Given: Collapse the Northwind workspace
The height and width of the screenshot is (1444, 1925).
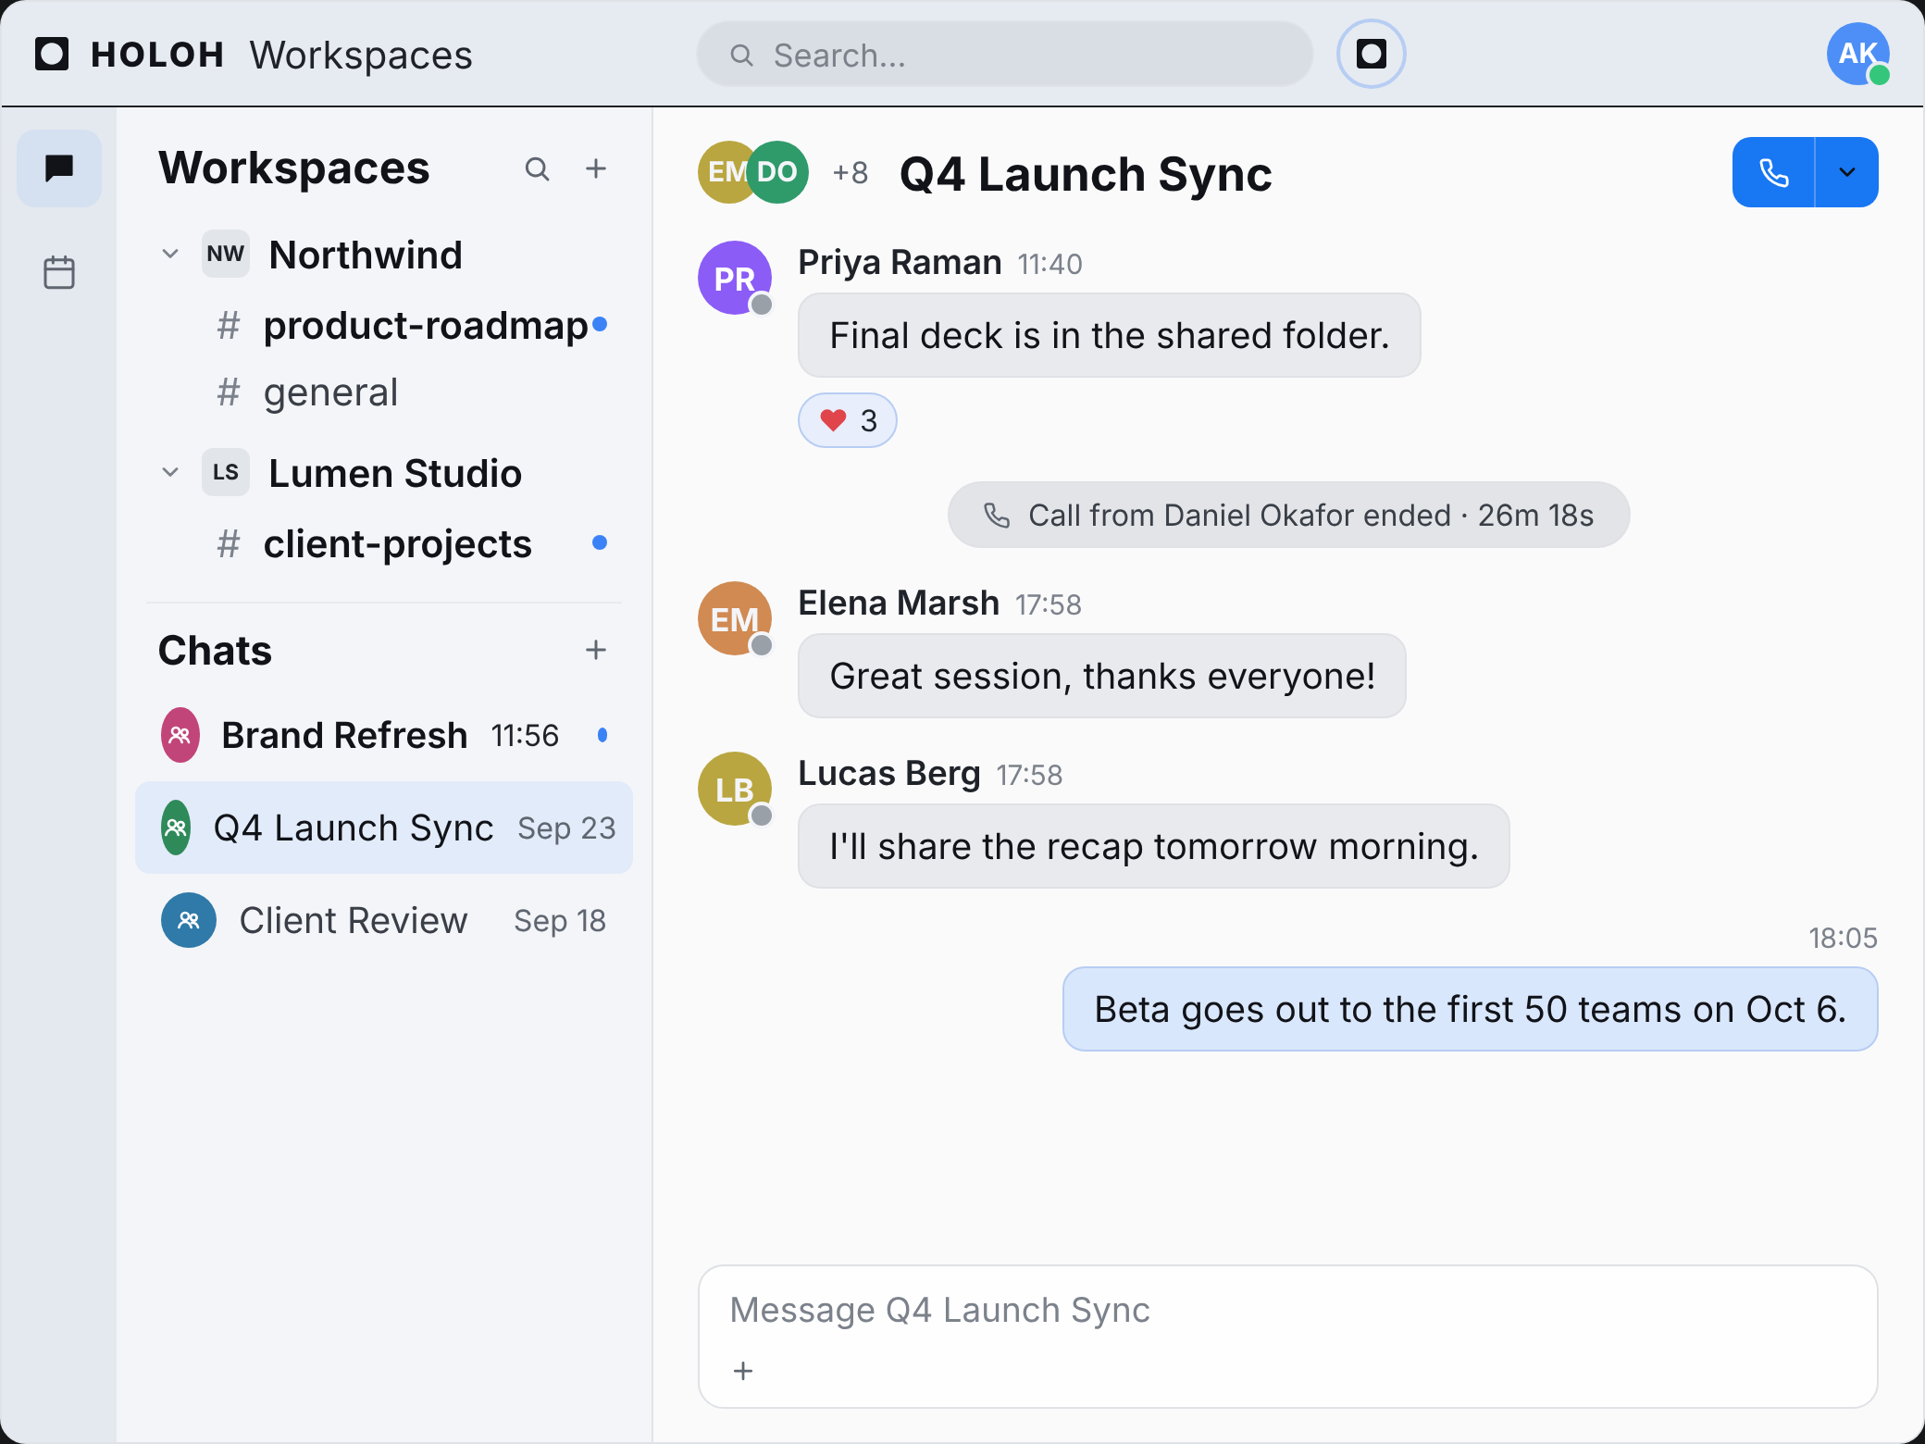Looking at the screenshot, I should click(170, 254).
